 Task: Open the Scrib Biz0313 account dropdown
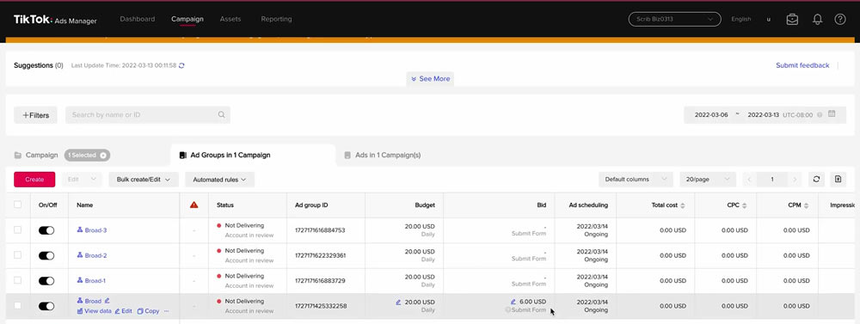click(674, 19)
